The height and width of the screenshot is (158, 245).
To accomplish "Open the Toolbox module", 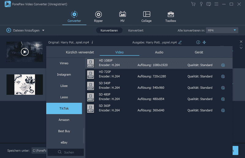I will [x=171, y=17].
